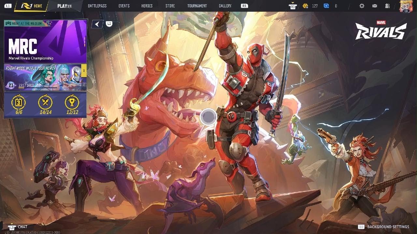This screenshot has height=234, width=417.
Task: Open Flight Mode World Tour Merch banner
Action: 45,77
